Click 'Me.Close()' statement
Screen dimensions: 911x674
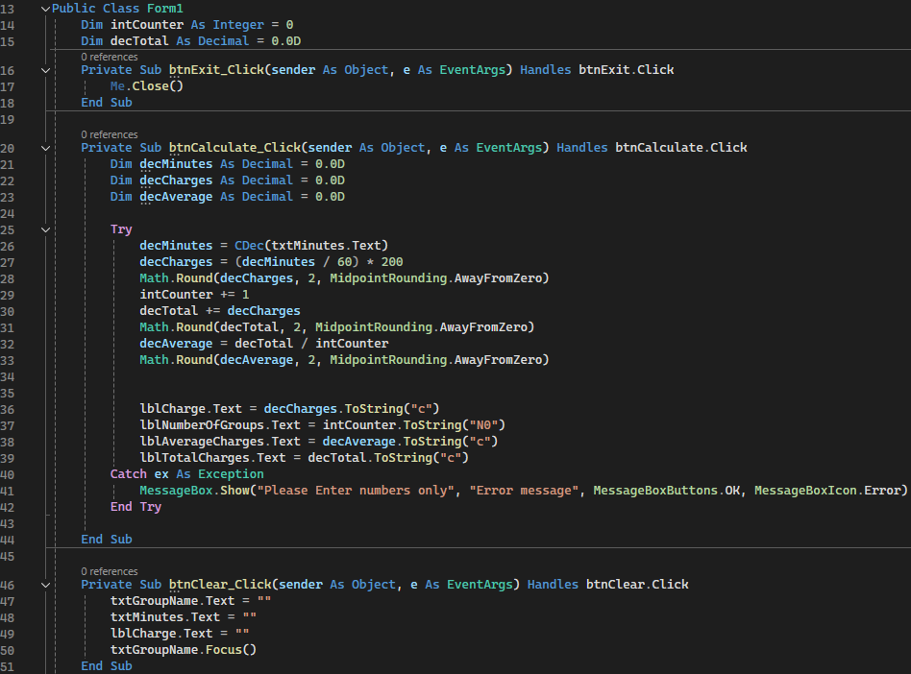tap(147, 86)
